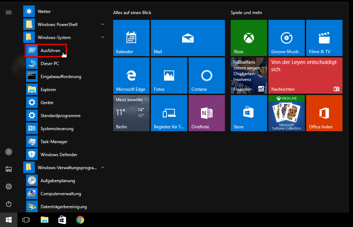Open the Kalender tile

(x=131, y=38)
